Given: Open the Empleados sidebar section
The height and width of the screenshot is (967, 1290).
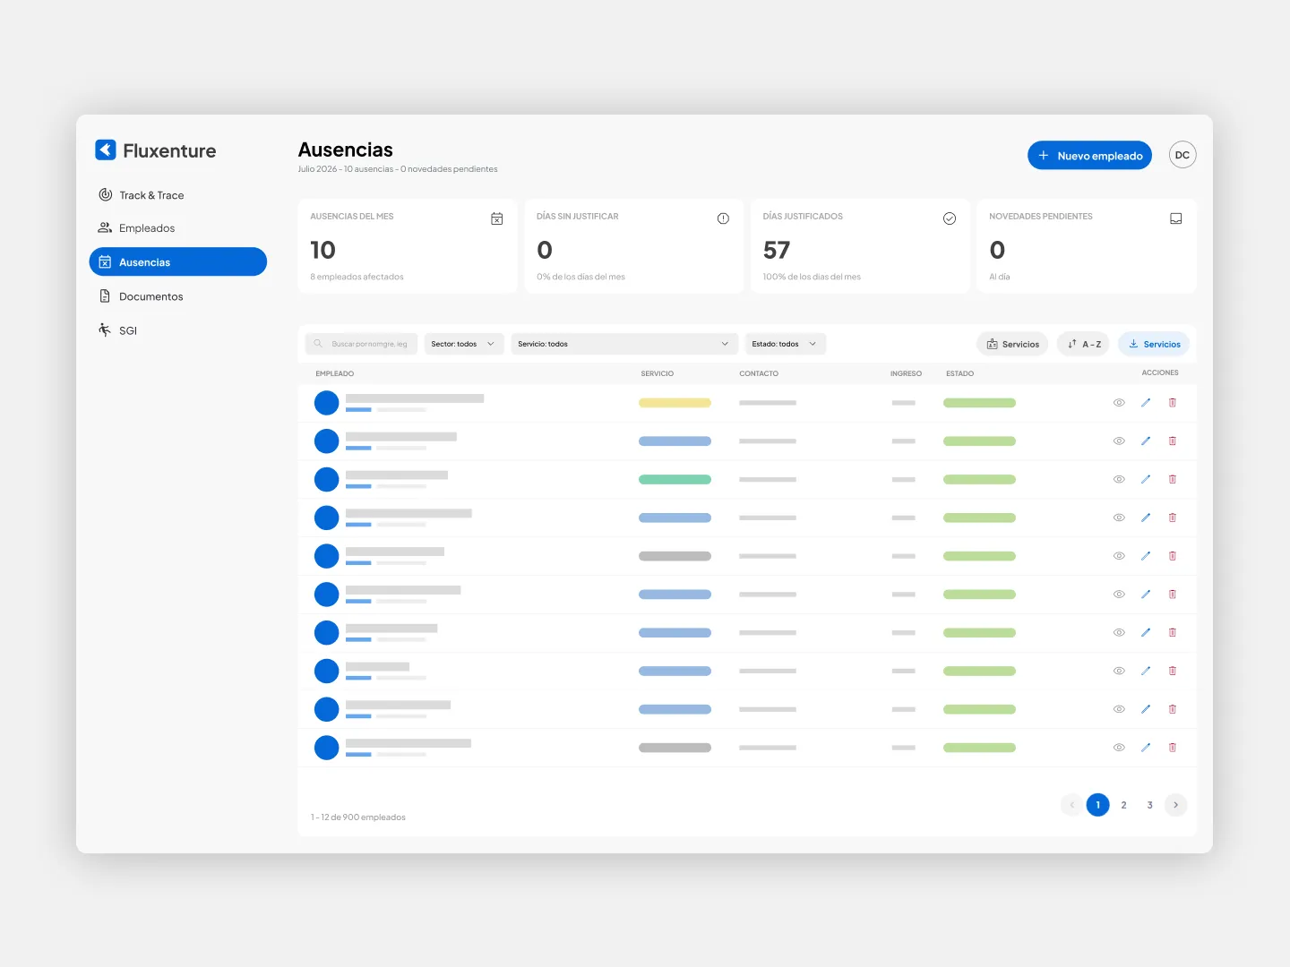Looking at the screenshot, I should [137, 228].
